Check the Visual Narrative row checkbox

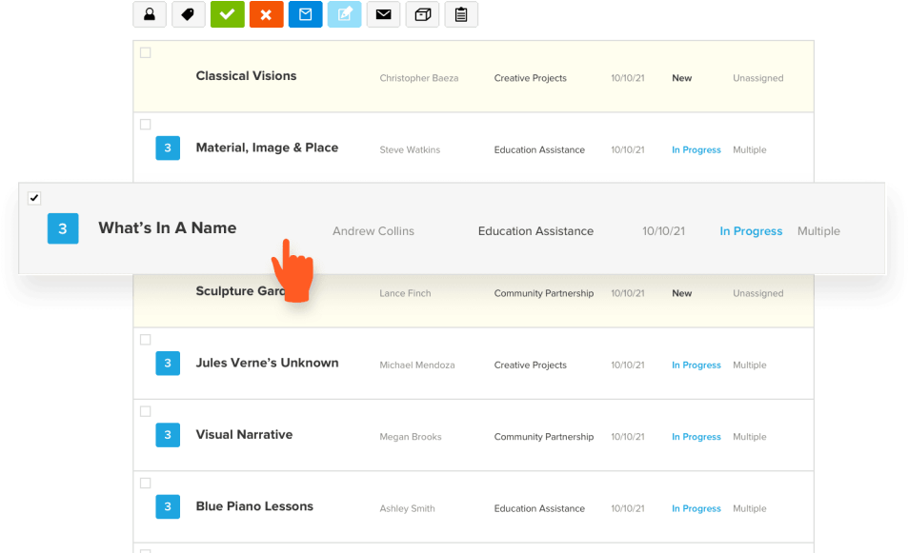pos(146,411)
